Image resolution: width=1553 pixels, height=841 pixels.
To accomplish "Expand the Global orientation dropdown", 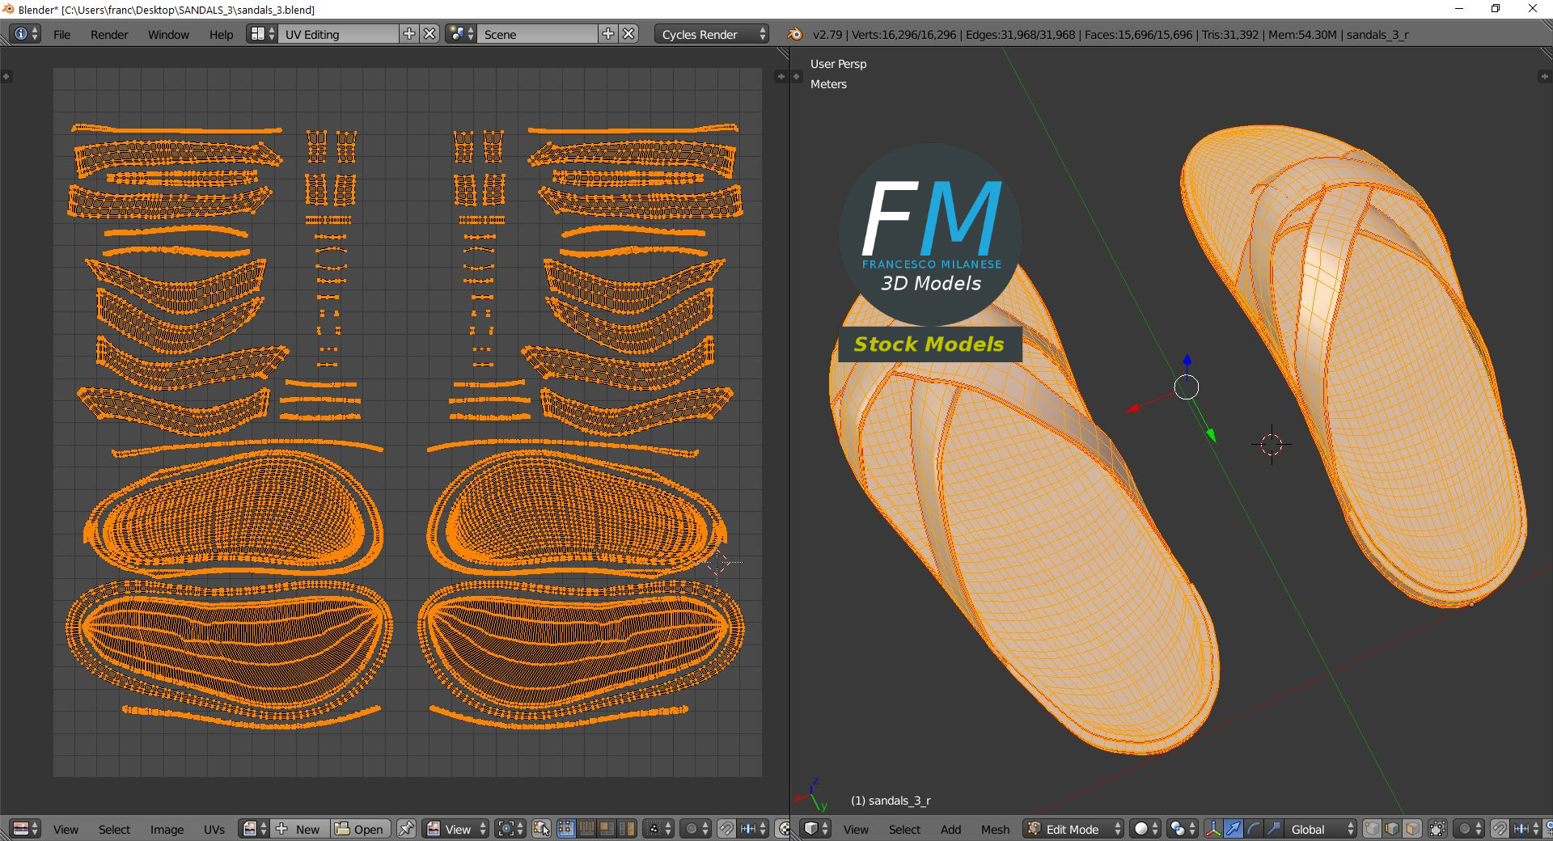I will coord(1320,829).
